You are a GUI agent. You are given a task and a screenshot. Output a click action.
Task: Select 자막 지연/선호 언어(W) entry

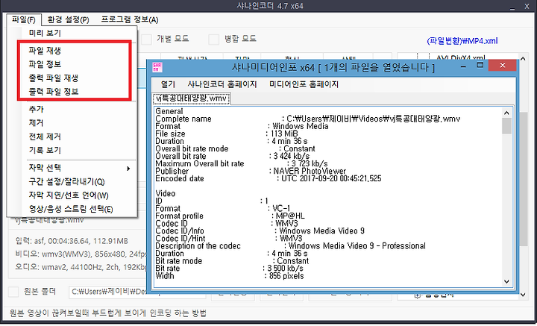click(x=69, y=195)
